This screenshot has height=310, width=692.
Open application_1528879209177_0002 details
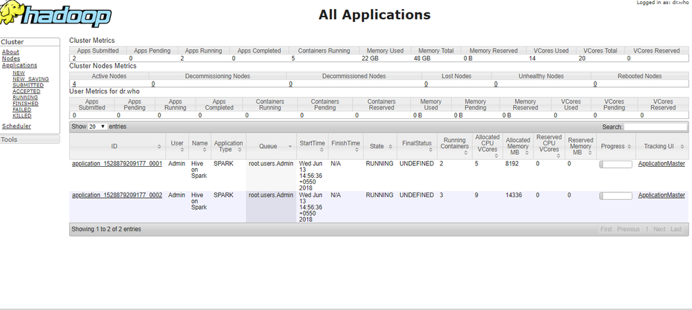point(117,195)
